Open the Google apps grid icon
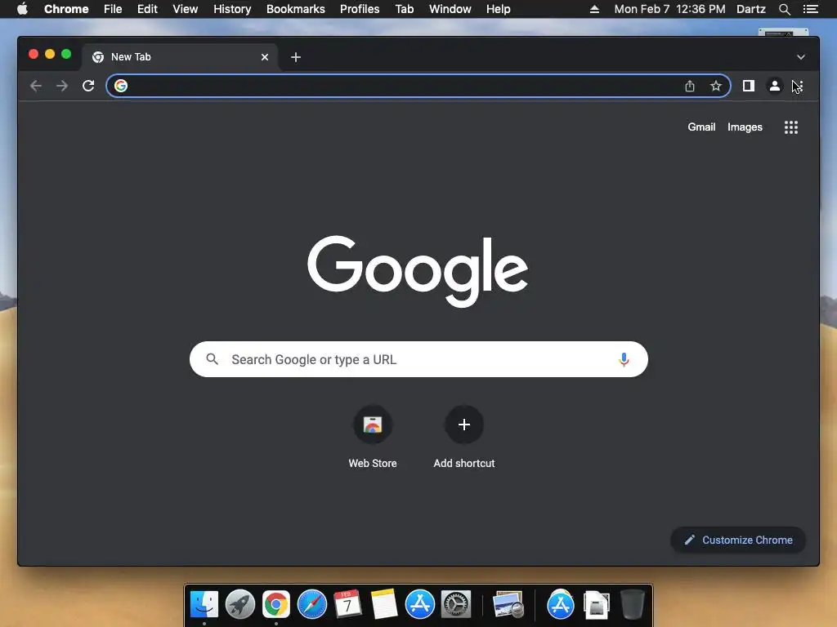Image resolution: width=837 pixels, height=627 pixels. tap(791, 127)
